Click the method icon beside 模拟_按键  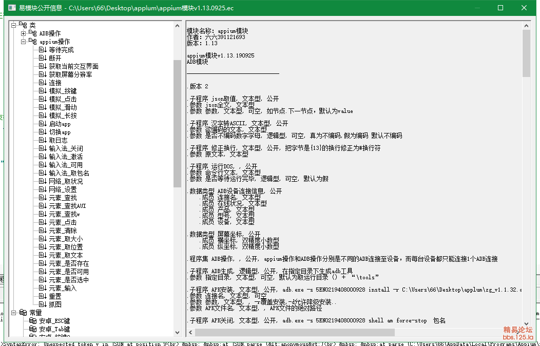pyautogui.click(x=43, y=90)
